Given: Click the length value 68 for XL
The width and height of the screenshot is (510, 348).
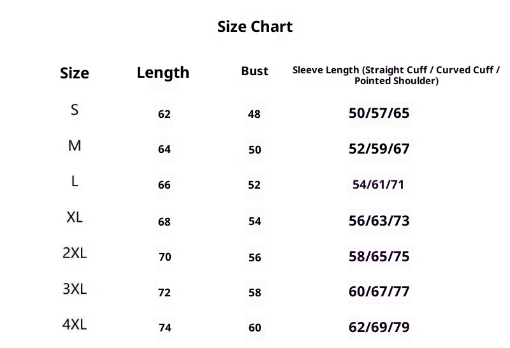Looking at the screenshot, I should point(164,222).
